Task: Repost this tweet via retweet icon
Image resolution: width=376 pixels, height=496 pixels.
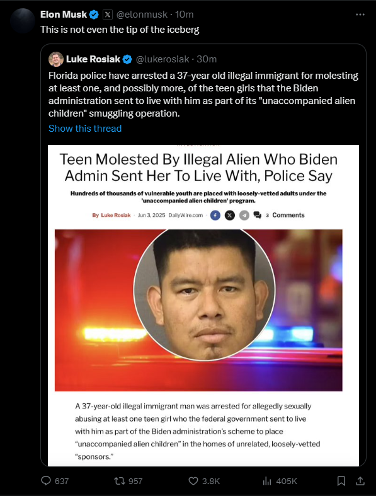Action: (x=119, y=481)
